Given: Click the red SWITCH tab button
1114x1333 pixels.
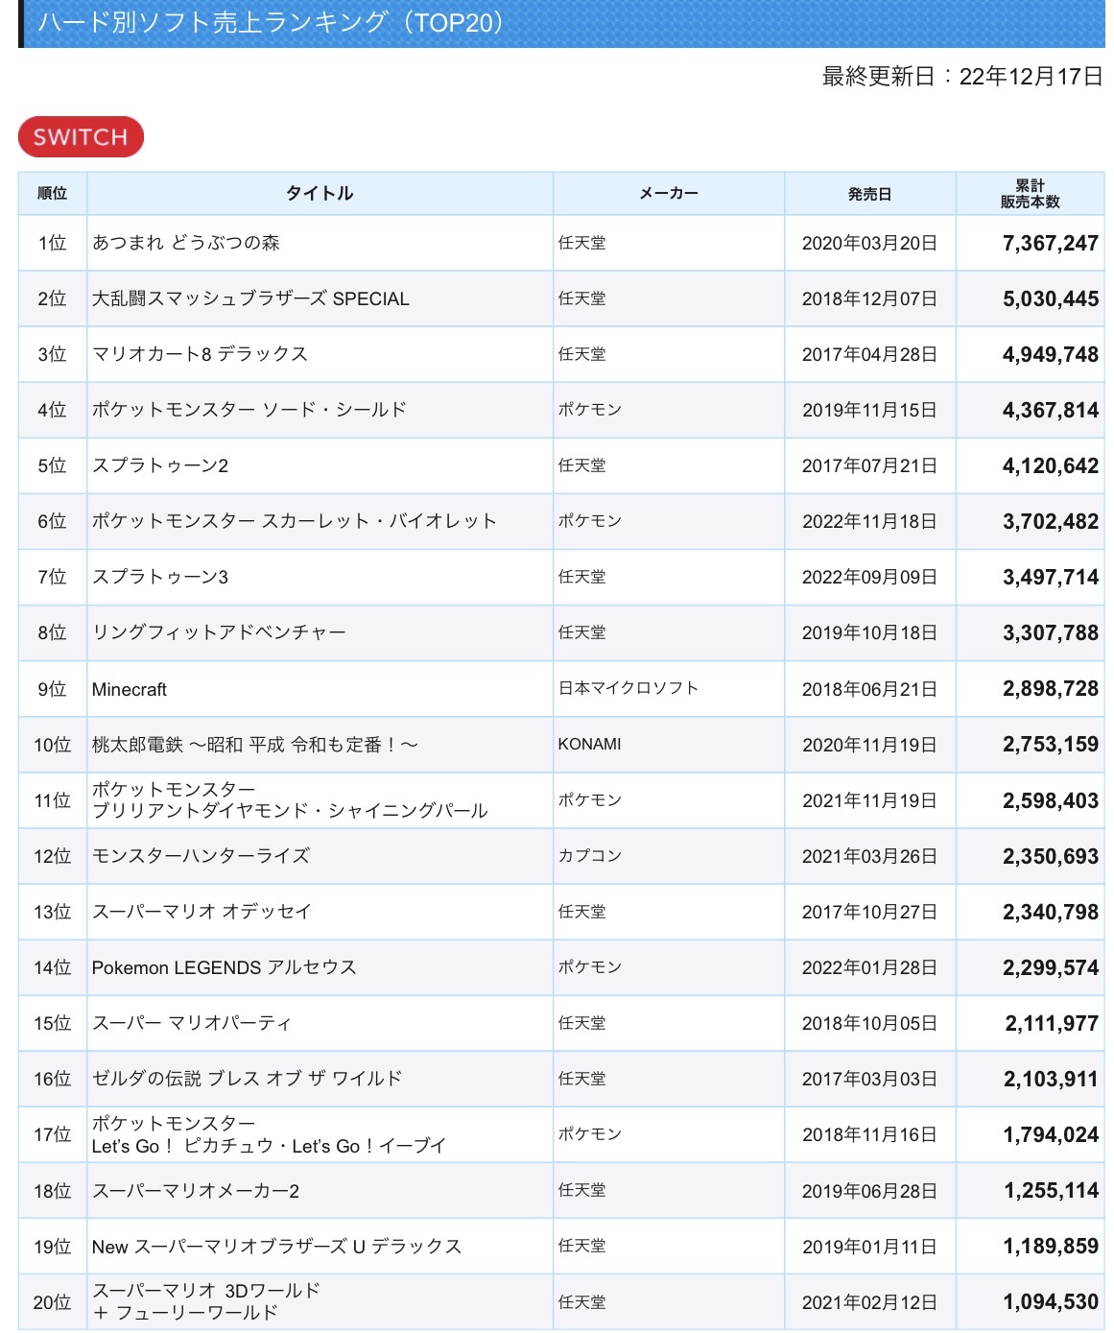Looking at the screenshot, I should tap(81, 136).
